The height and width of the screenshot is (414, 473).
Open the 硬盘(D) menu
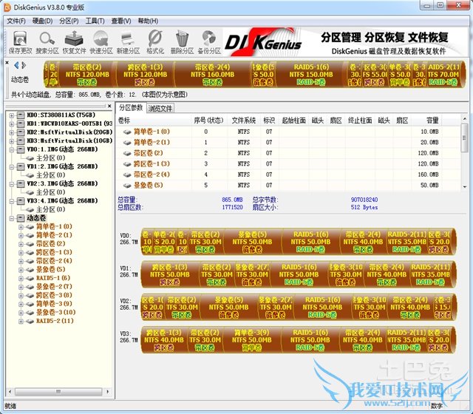click(42, 21)
